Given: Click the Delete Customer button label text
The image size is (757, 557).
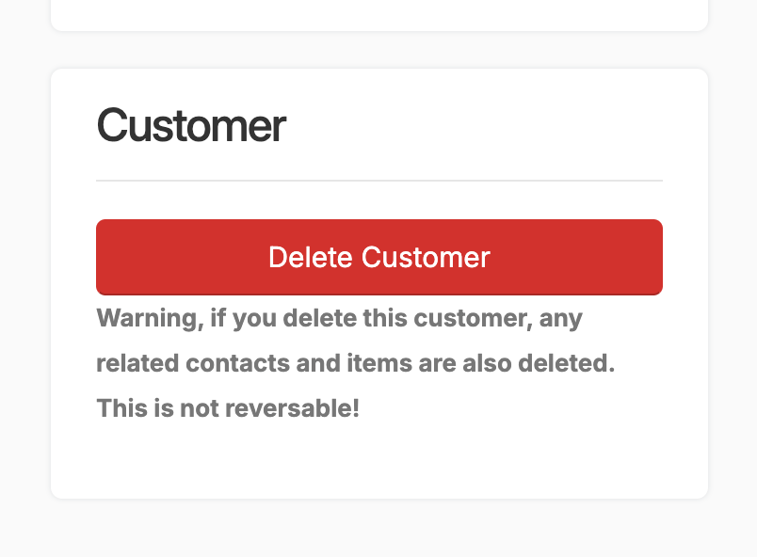Looking at the screenshot, I should coord(378,257).
